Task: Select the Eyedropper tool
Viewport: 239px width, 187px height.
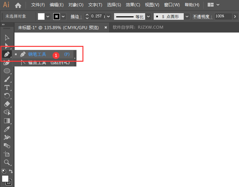Action: [7, 129]
